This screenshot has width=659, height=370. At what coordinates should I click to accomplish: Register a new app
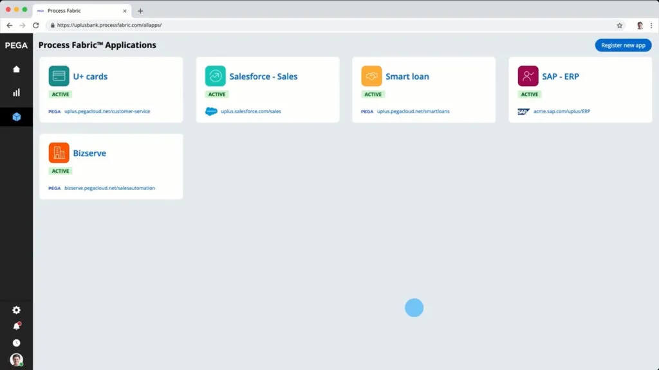(x=623, y=46)
